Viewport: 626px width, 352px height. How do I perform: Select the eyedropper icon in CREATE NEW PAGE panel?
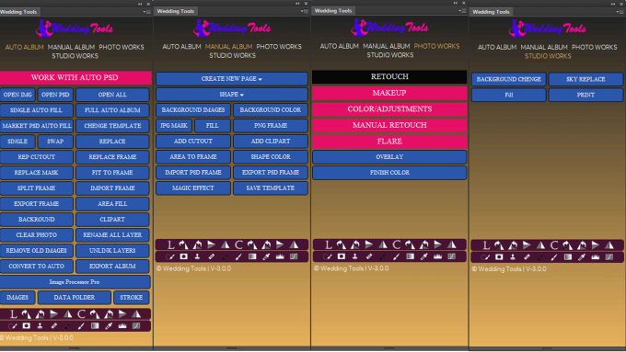click(x=266, y=256)
